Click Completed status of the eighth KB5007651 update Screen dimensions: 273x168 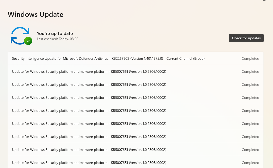(x=250, y=163)
